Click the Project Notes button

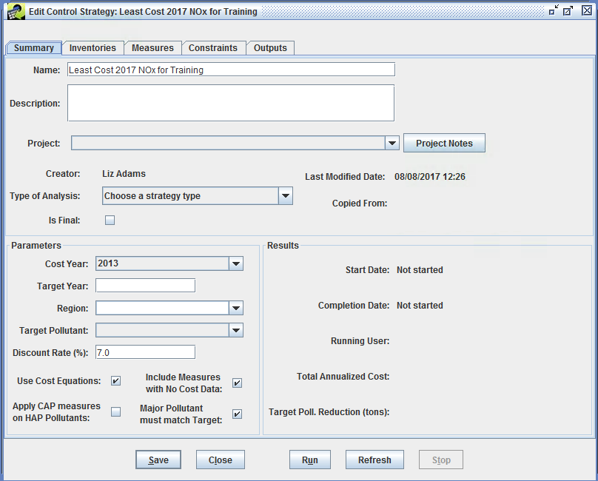444,143
